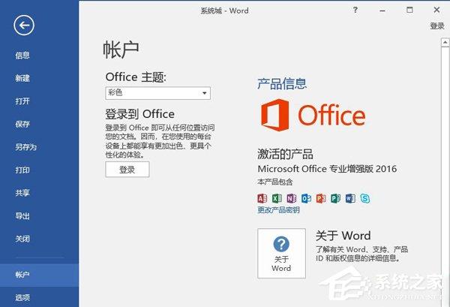Click the help question mark in title bar

355,10
